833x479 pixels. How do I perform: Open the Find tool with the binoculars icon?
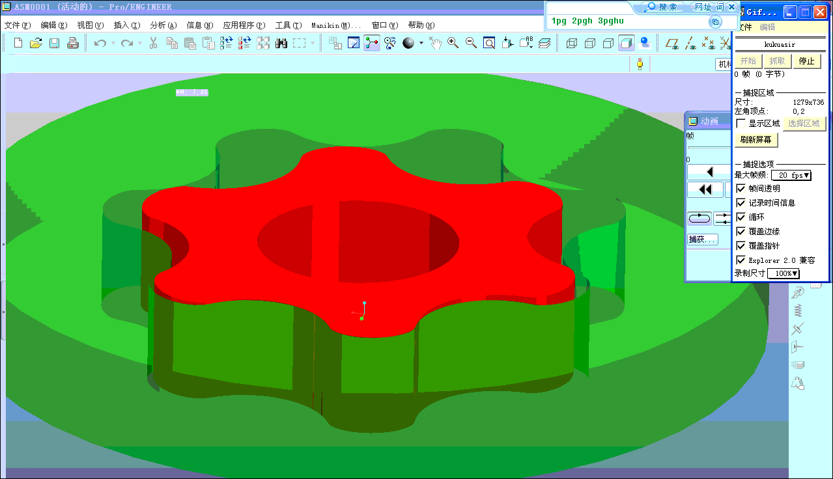[281, 43]
